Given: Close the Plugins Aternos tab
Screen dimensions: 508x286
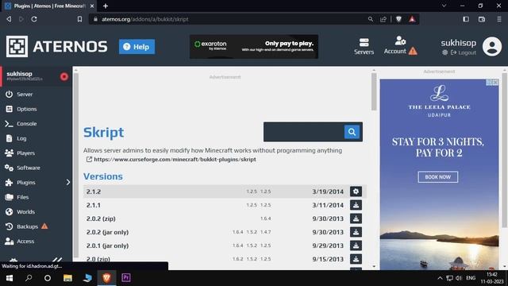Looking at the screenshot, I should pyautogui.click(x=92, y=6).
